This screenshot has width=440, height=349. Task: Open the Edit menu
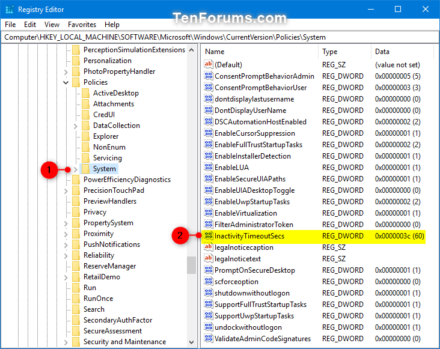[29, 25]
